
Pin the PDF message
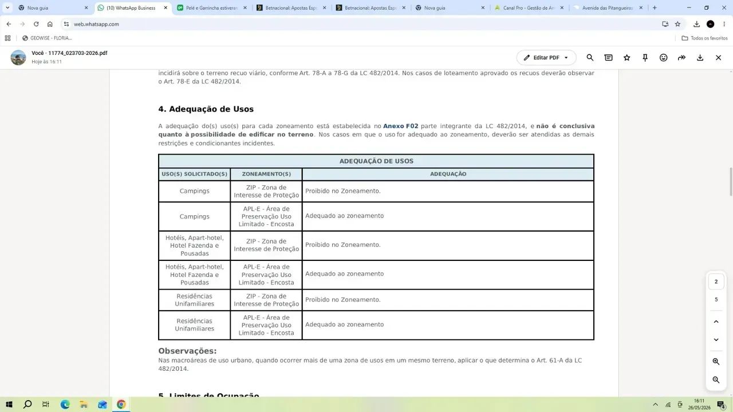645,58
